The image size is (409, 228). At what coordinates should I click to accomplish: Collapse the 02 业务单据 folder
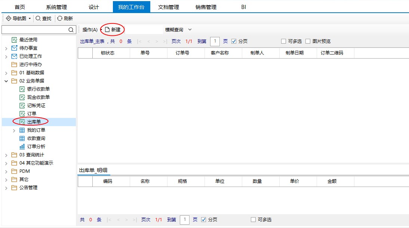point(6,81)
